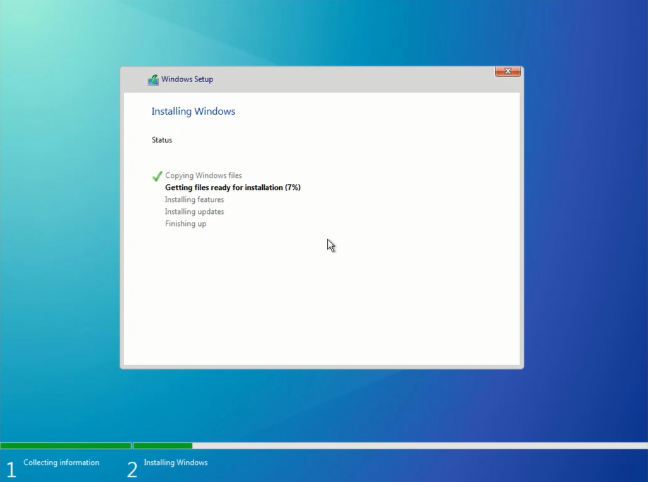Click the 'Windows Setup' title text
648x482 pixels.
tap(187, 79)
